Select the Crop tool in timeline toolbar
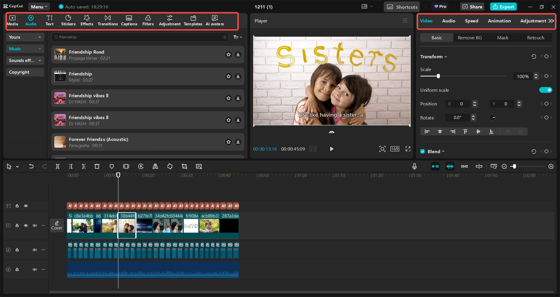 (184, 166)
